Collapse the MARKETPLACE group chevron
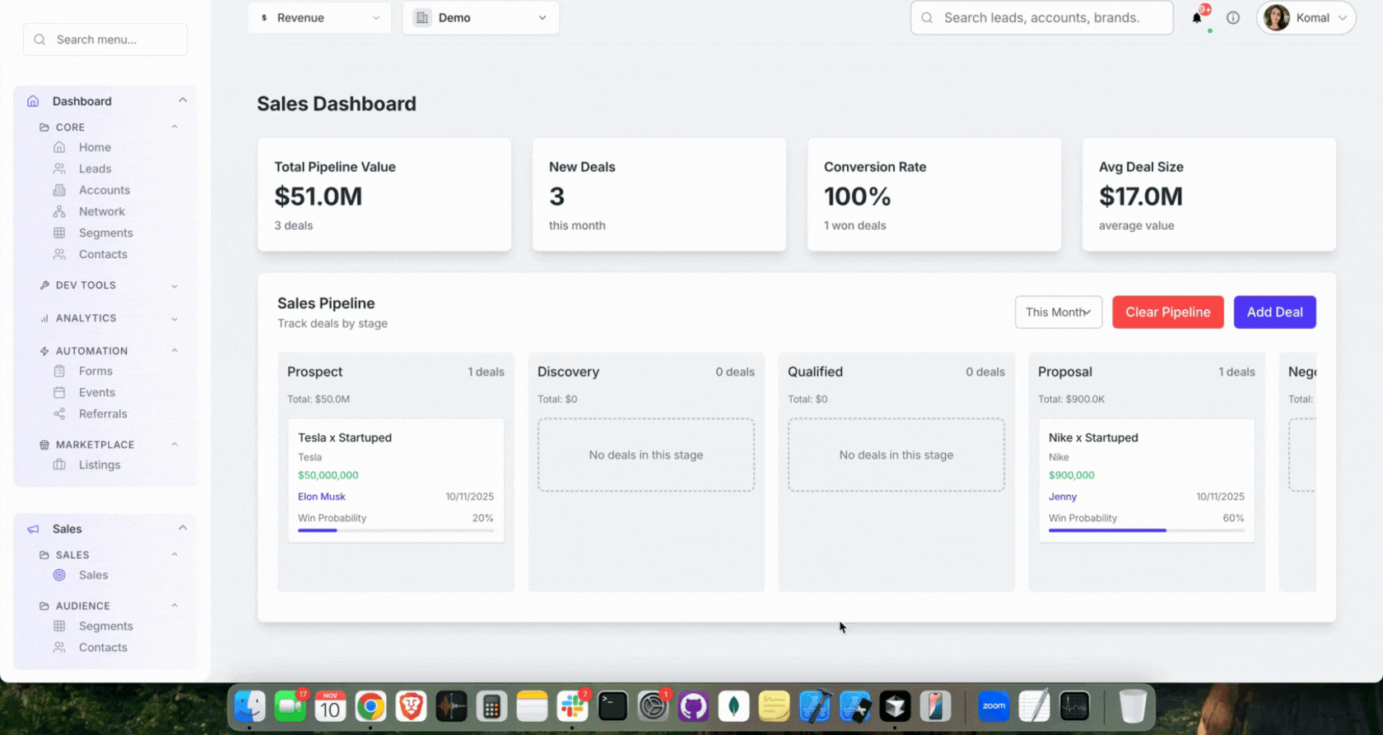Screen dimensions: 1383x735 coord(175,444)
